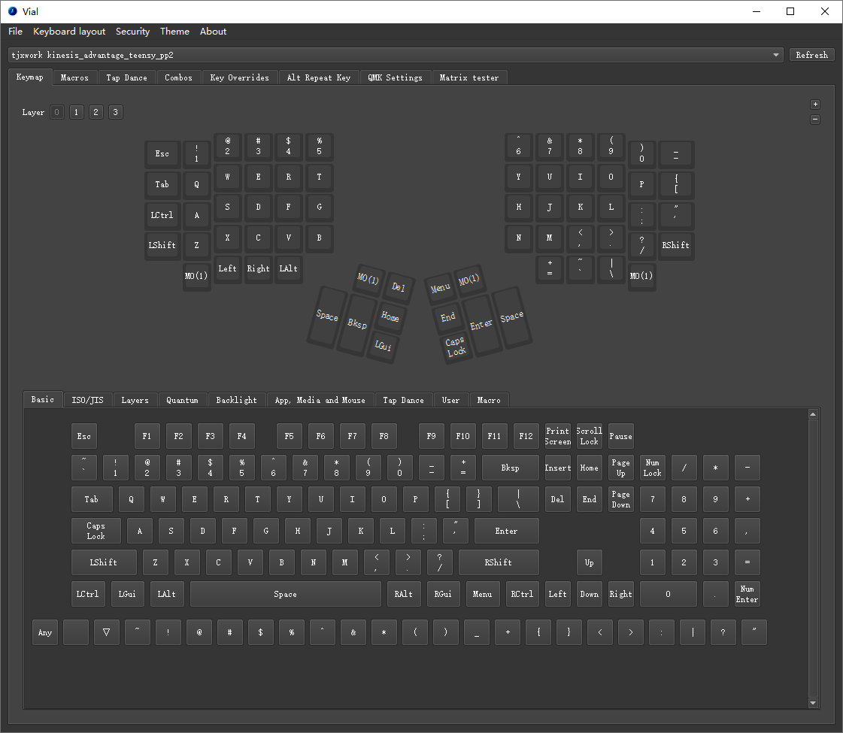Image resolution: width=843 pixels, height=733 pixels.
Task: Switch to layer 3
Action: [x=114, y=112]
